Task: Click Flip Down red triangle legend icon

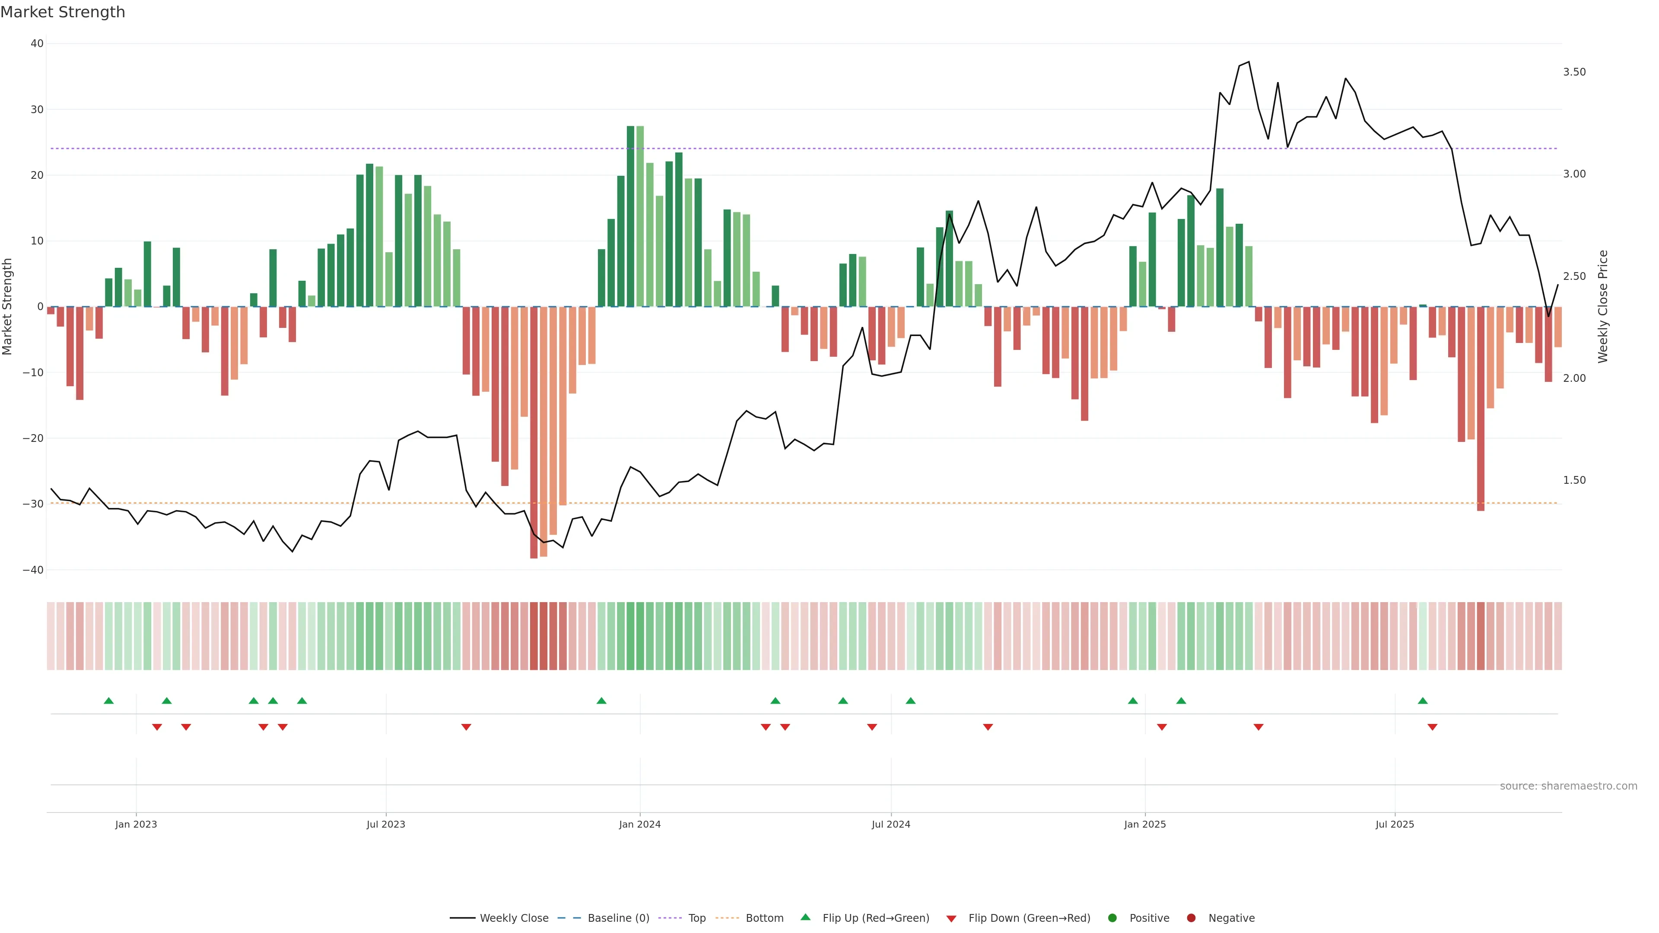Action: point(951,918)
